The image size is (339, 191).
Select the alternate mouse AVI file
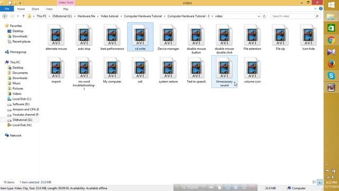[x=56, y=38]
